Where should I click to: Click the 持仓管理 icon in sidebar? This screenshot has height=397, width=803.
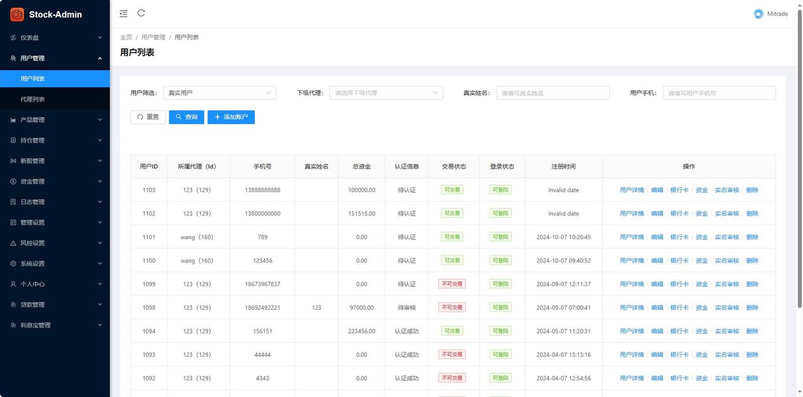coord(13,140)
